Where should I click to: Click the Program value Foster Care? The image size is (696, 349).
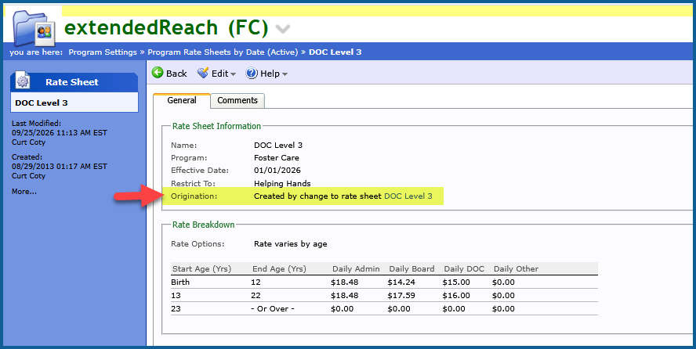(277, 157)
